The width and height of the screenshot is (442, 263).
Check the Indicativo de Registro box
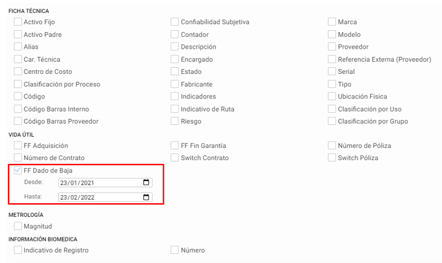(18, 249)
